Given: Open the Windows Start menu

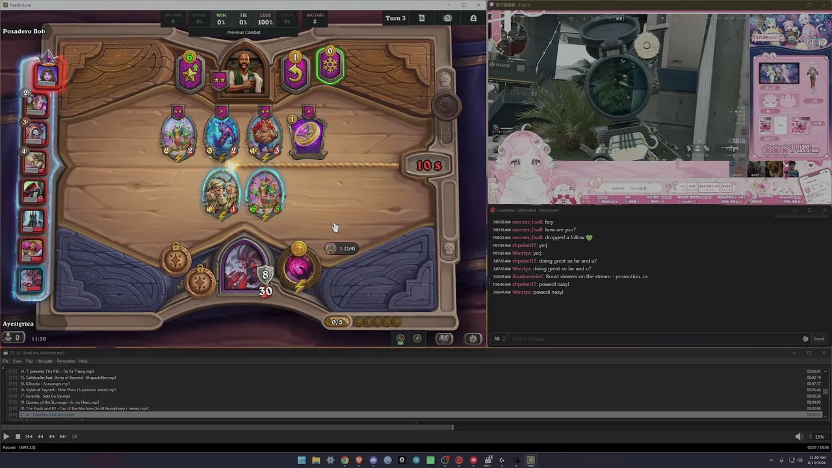Looking at the screenshot, I should (302, 460).
